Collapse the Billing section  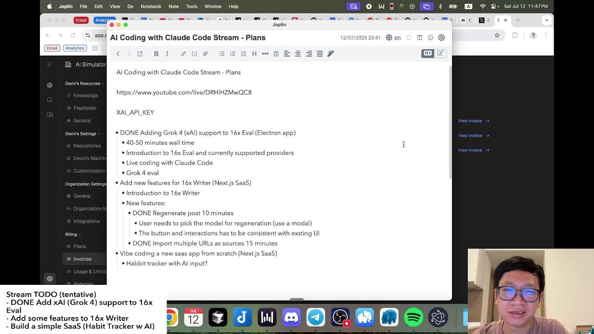point(73,234)
